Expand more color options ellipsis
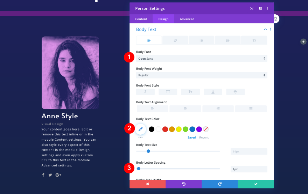The height and width of the screenshot is (194, 308). [140, 137]
